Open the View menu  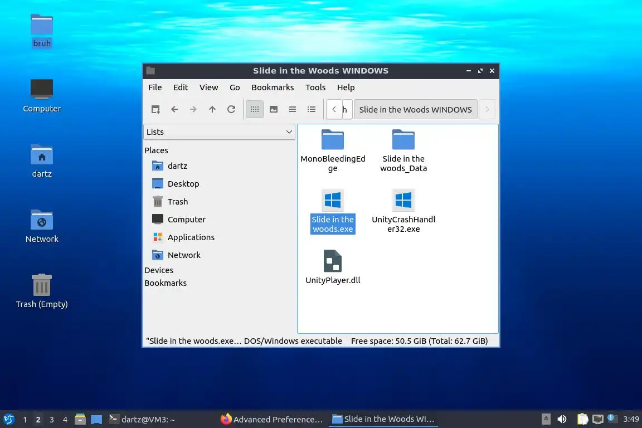209,87
